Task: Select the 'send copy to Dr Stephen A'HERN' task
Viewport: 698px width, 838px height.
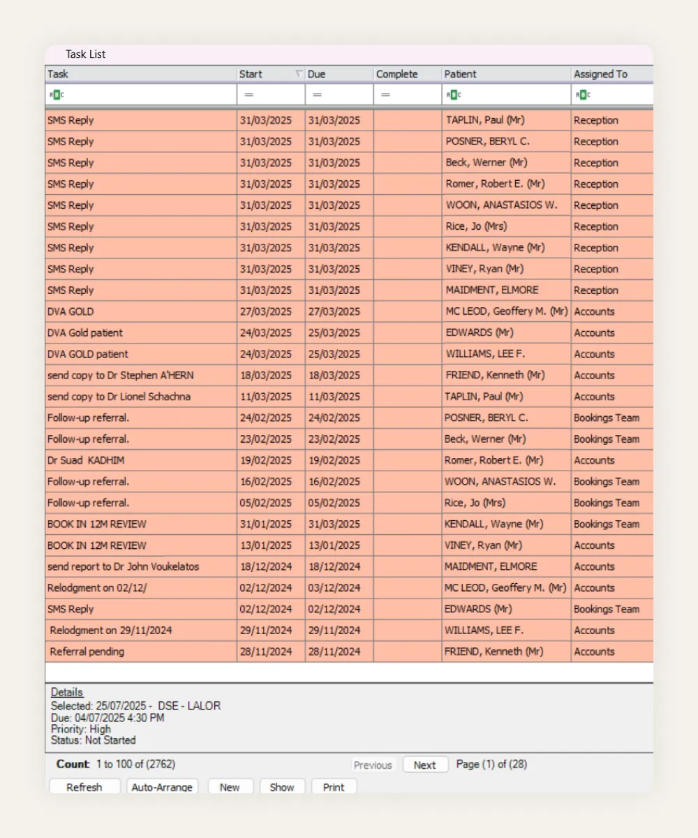Action: pos(141,375)
